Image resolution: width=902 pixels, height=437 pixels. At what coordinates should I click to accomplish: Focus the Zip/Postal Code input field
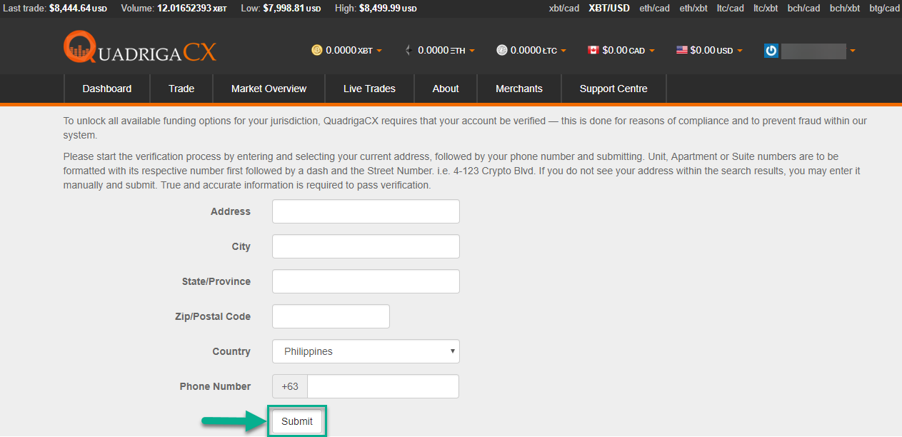pos(331,316)
